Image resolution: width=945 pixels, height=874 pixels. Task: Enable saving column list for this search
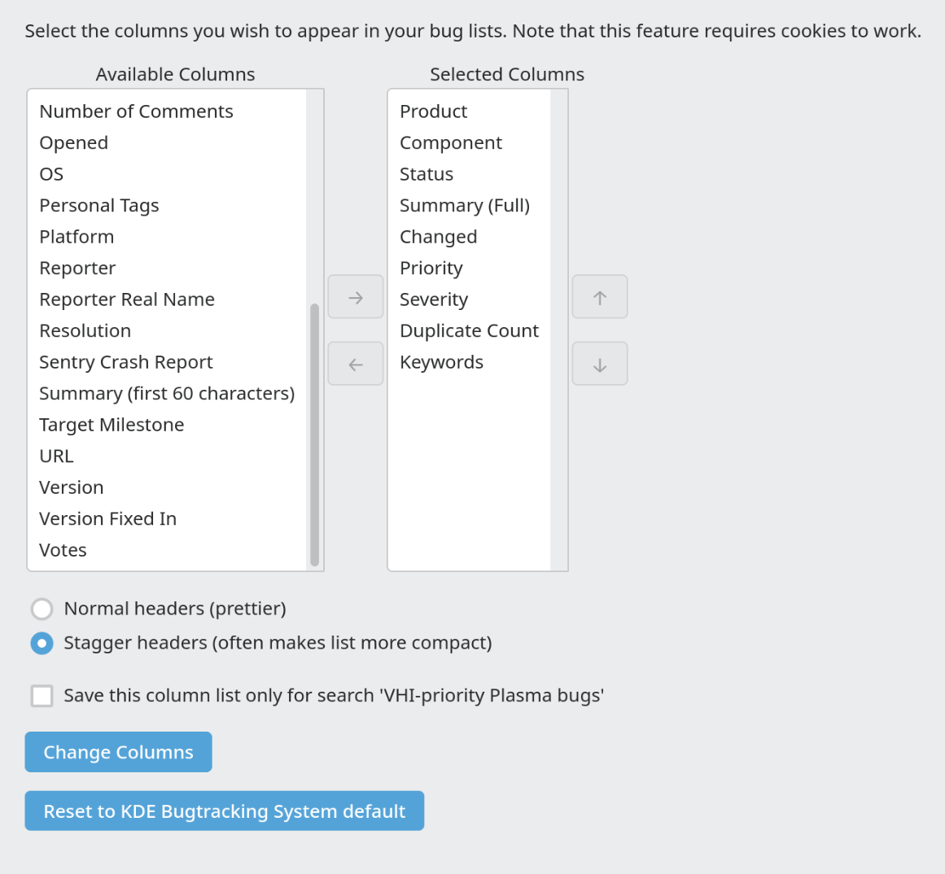(x=42, y=696)
